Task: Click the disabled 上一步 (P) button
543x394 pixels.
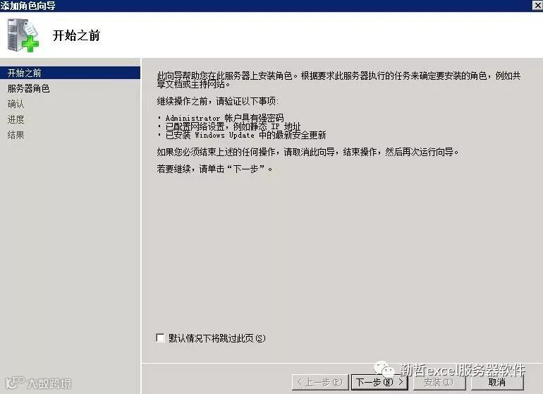Action: (320, 382)
